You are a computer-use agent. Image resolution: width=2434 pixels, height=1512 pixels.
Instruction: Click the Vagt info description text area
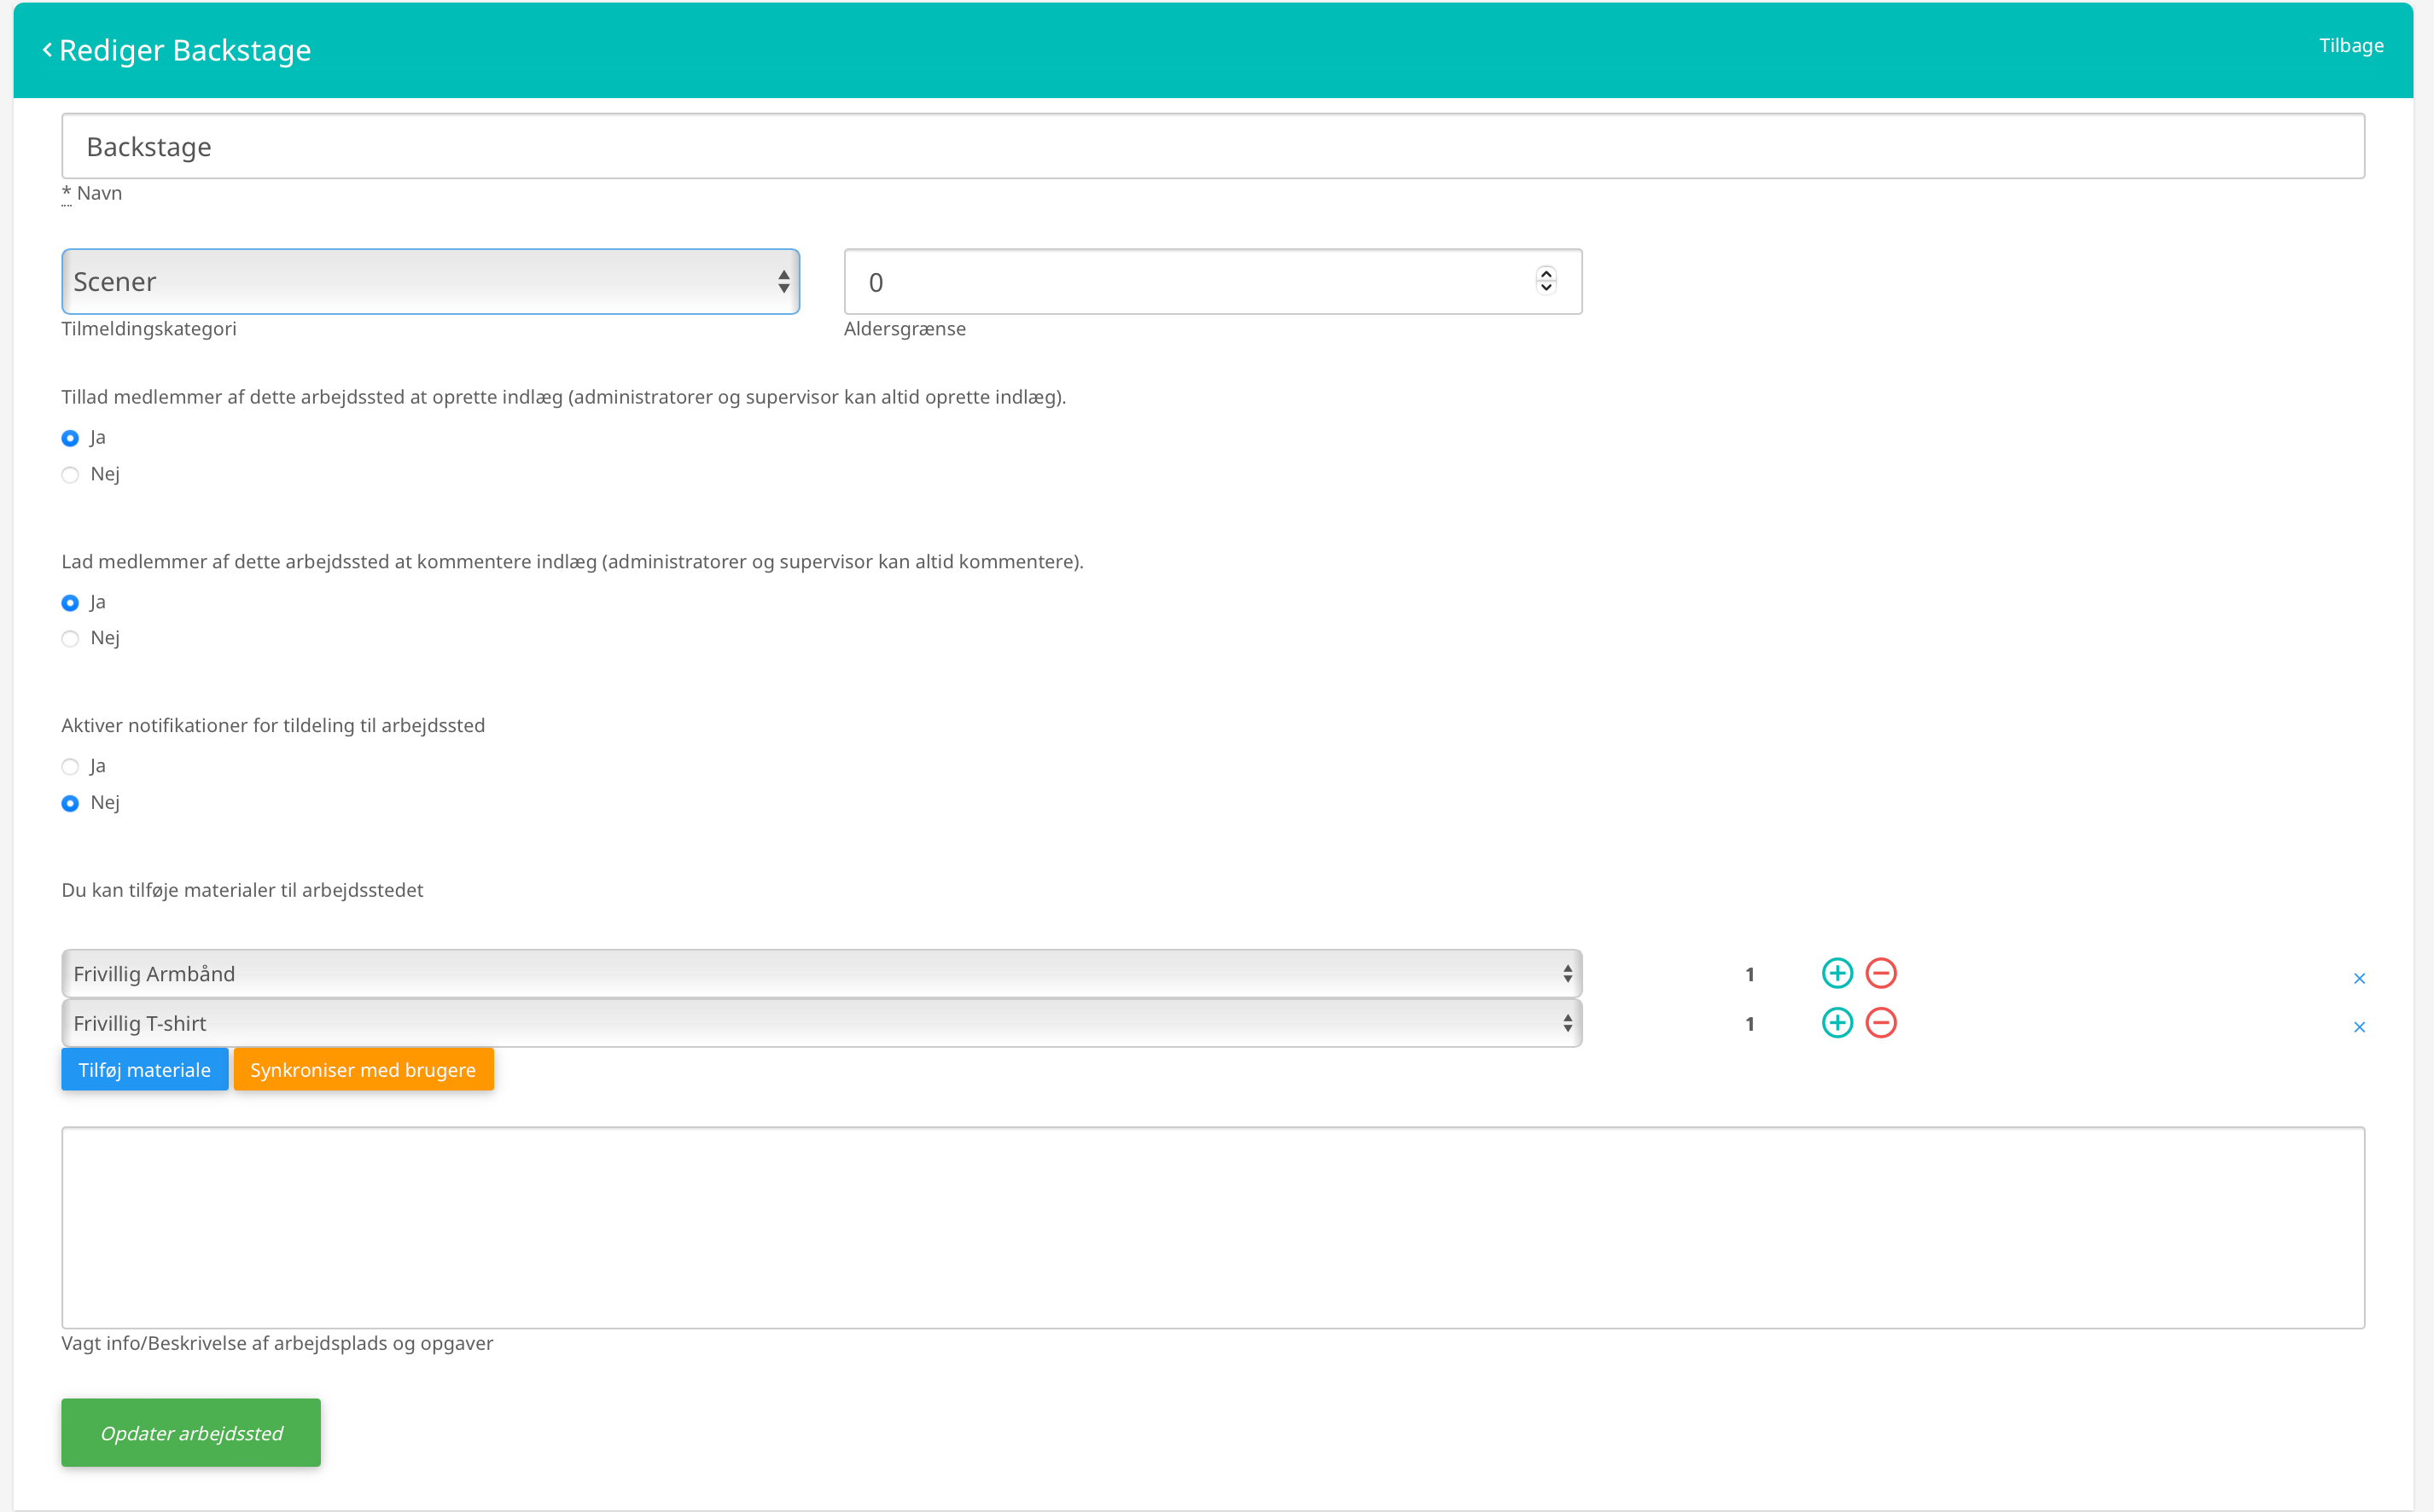coord(1213,1228)
